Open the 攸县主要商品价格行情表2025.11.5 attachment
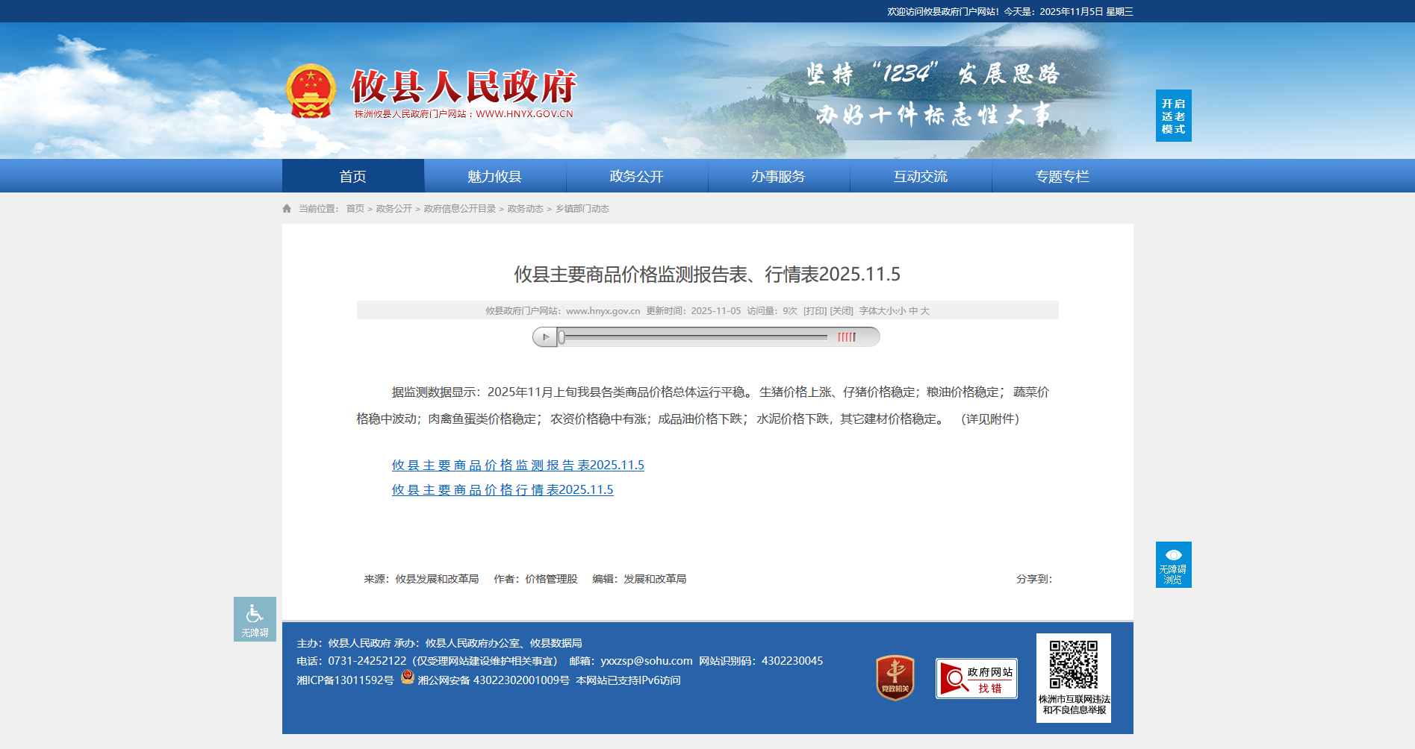The image size is (1415, 749). 503,489
